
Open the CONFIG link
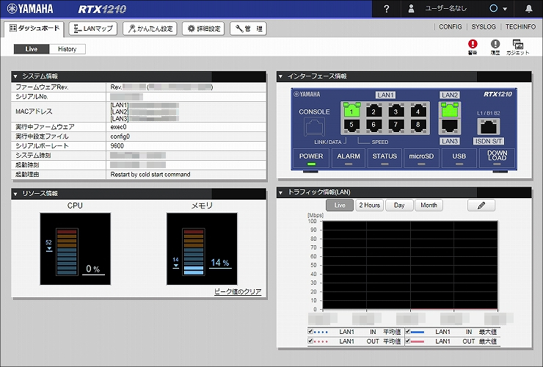(451, 26)
